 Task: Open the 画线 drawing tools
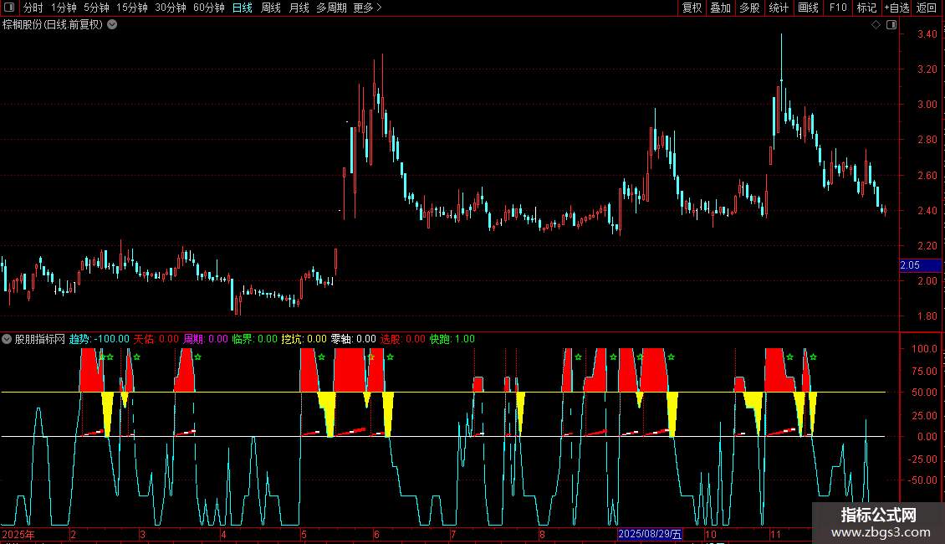[x=808, y=8]
